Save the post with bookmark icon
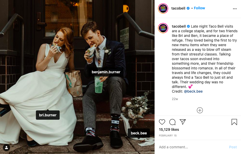The height and width of the screenshot is (154, 241). (234, 122)
